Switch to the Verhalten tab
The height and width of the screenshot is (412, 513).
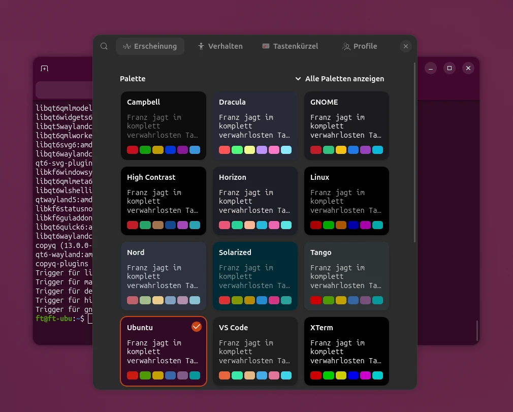click(220, 46)
